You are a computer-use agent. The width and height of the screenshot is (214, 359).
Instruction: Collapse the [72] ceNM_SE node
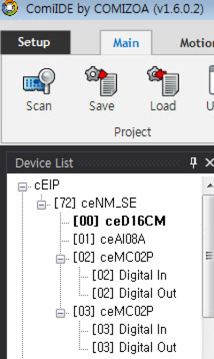click(41, 204)
